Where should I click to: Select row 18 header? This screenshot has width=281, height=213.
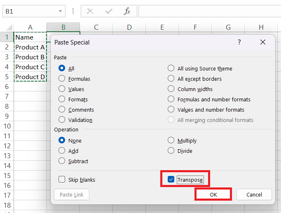coord(7,205)
